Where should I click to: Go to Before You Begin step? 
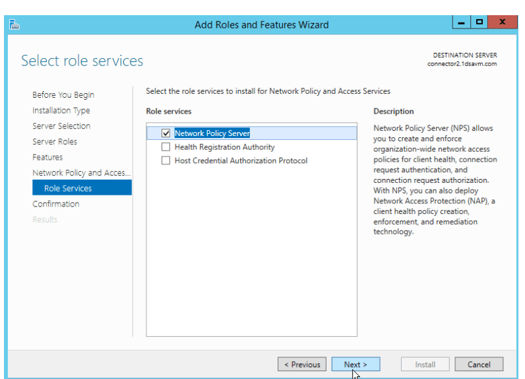[x=63, y=95]
